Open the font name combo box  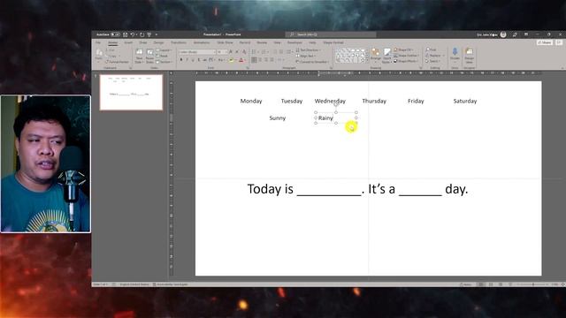point(197,52)
